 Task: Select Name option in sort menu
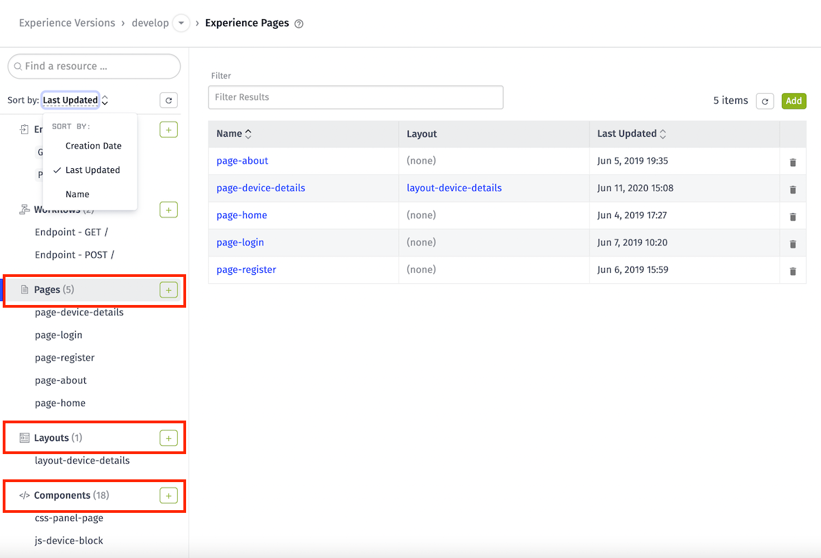pyautogui.click(x=77, y=194)
